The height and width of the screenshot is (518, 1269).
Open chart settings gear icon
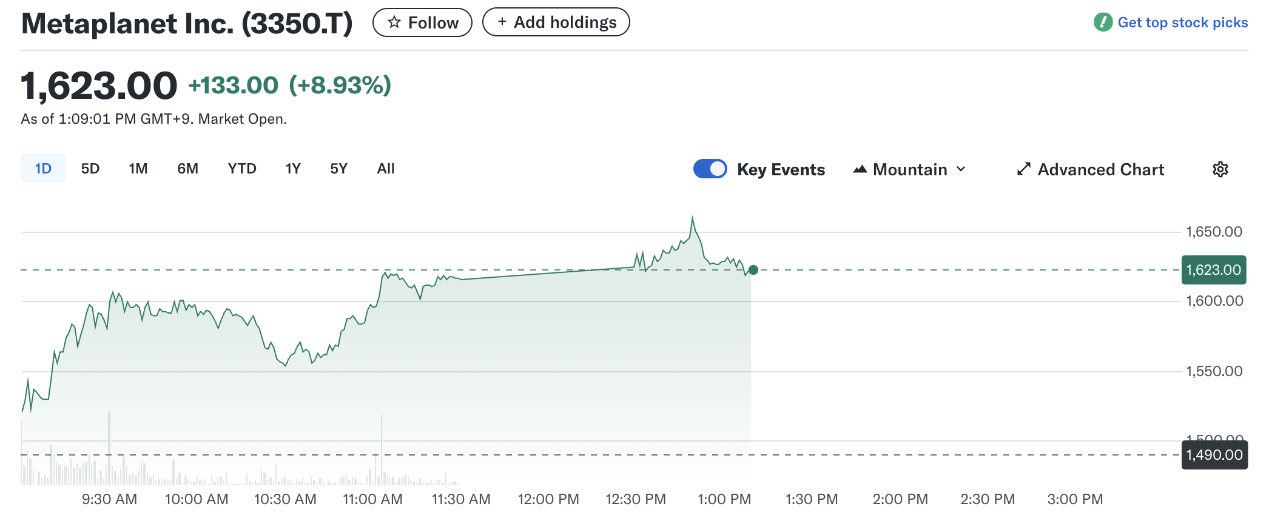(x=1220, y=169)
